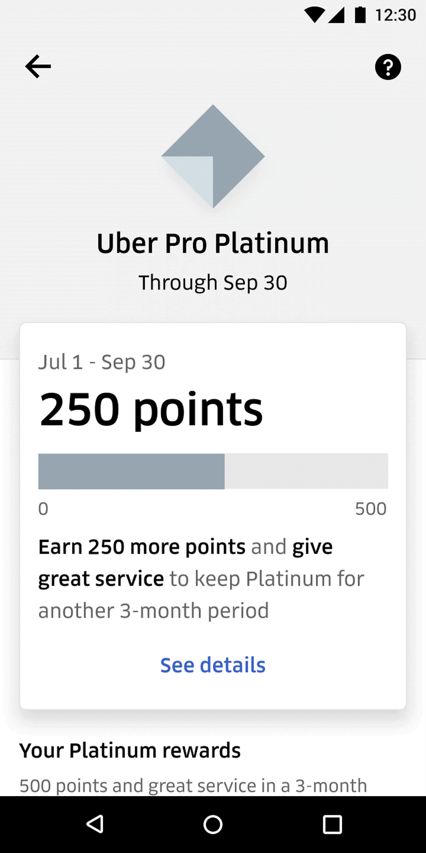Viewport: 426px width, 853px height.
Task: Tap the Through Sep 30 subtitle
Action: pos(213,283)
